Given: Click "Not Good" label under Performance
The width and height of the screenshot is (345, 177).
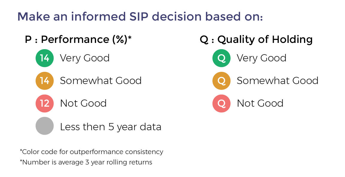Looking at the screenshot, I should 83,103.
